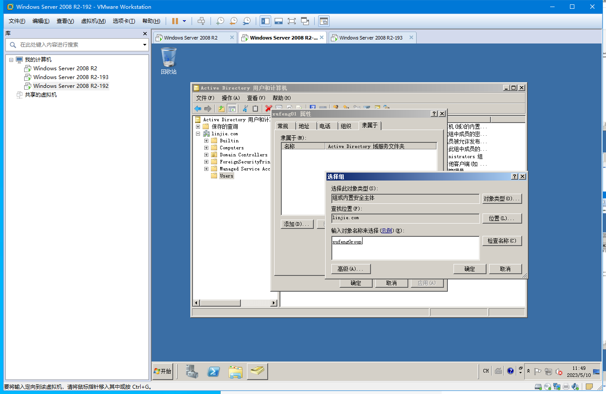Open PowerShell from the guest taskbar
This screenshot has width=606, height=394.
(214, 372)
